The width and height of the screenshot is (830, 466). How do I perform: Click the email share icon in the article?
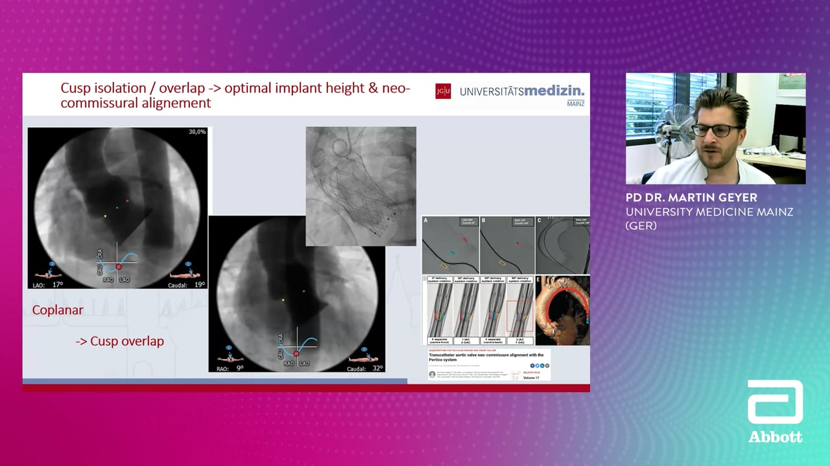point(547,366)
